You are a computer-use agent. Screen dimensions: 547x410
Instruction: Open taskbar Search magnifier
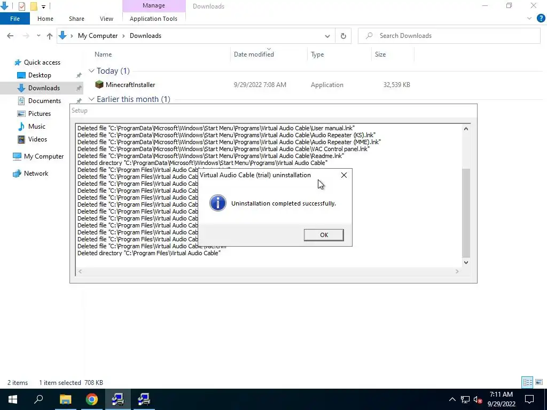[38, 399]
